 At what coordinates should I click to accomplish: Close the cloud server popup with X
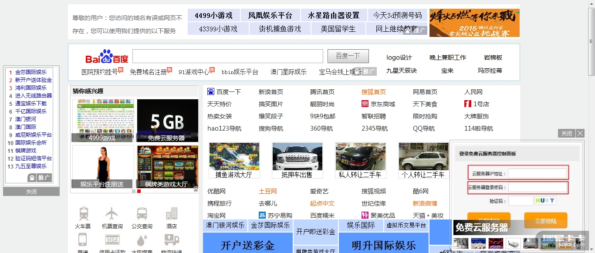[580, 133]
